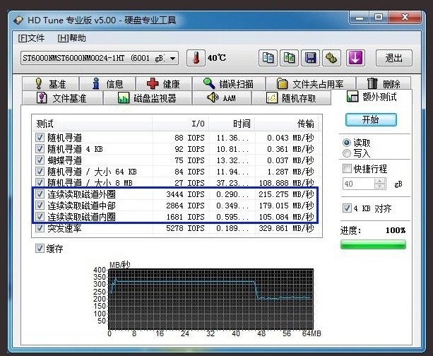Uncheck 连续读取磁道内圈 test
Image resolution: width=433 pixels, height=356 pixels.
(40, 217)
